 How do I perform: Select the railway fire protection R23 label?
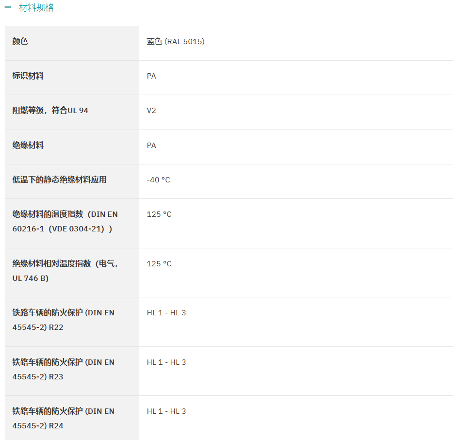[64, 370]
